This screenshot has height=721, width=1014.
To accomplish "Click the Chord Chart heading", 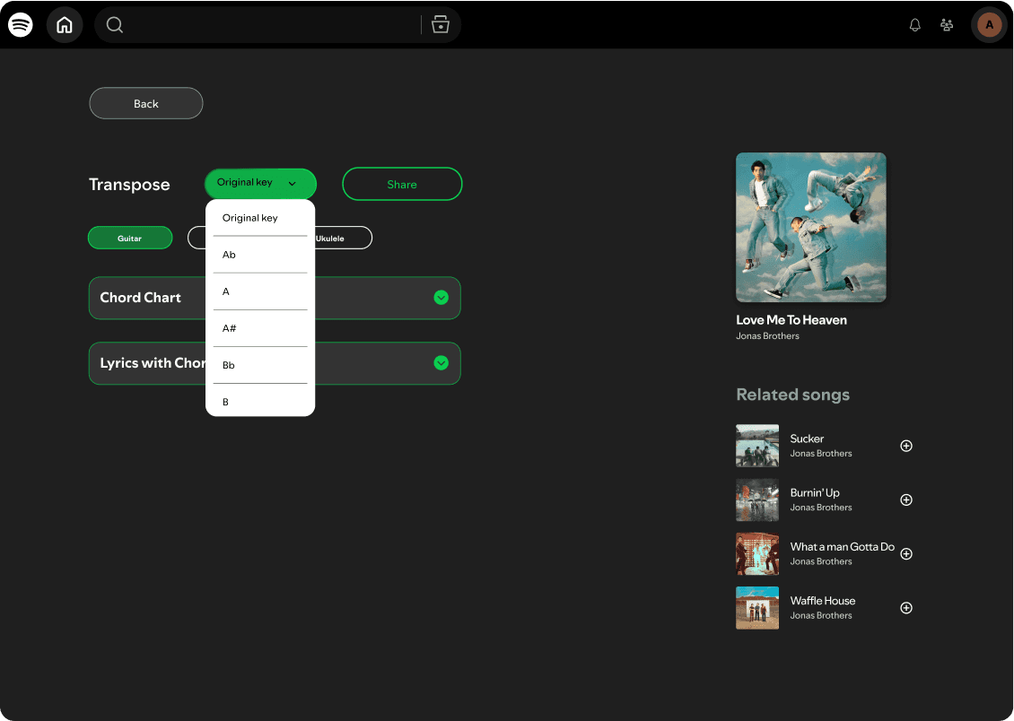I will click(x=140, y=298).
